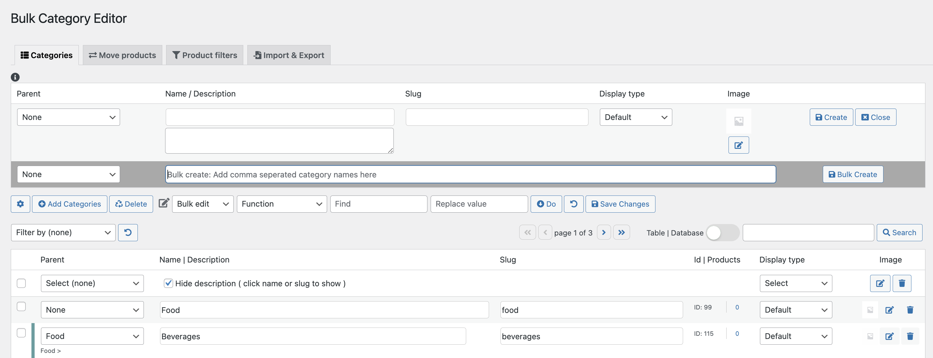Click the trash icon in the Food row
Viewport: 933px width, 358px height.
pyautogui.click(x=910, y=310)
